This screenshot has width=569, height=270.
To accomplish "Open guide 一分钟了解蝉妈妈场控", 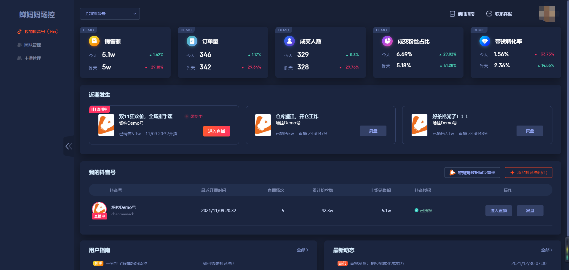I will pyautogui.click(x=127, y=264).
